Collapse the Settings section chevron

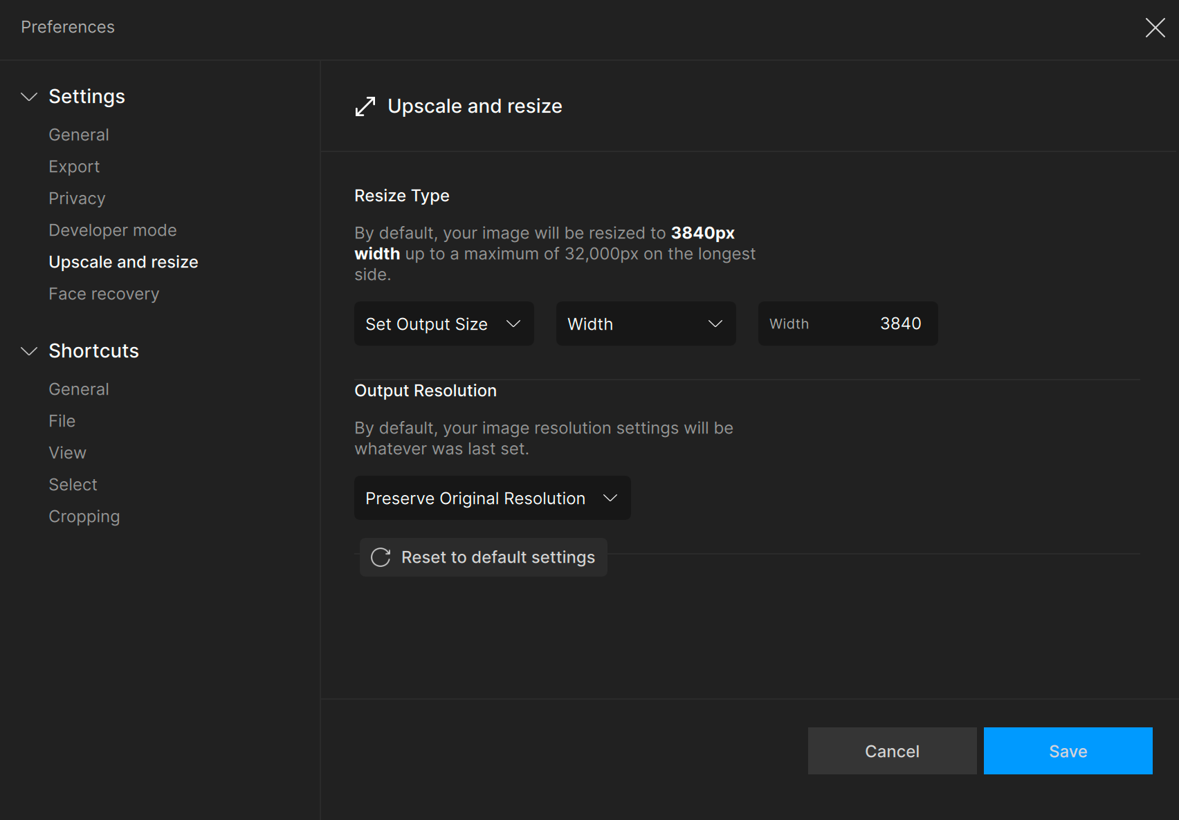point(29,97)
